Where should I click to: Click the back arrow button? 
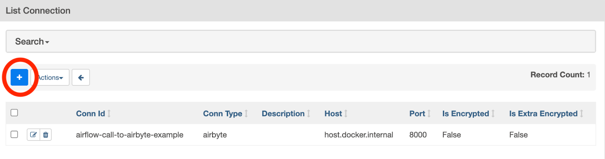tap(81, 78)
